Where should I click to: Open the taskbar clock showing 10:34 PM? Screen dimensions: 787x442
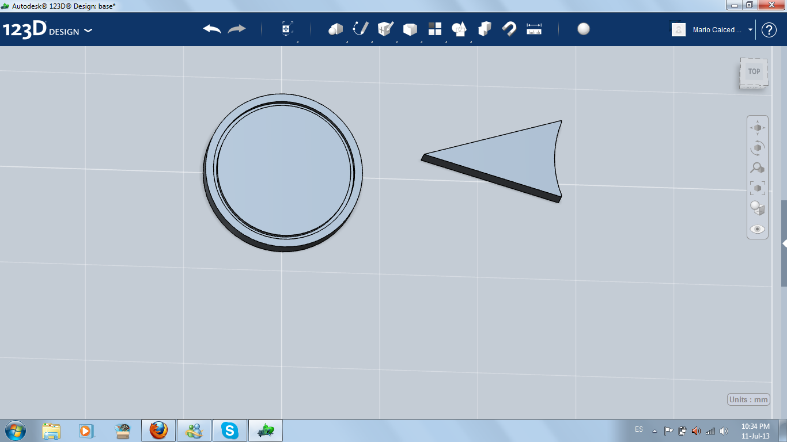point(755,430)
